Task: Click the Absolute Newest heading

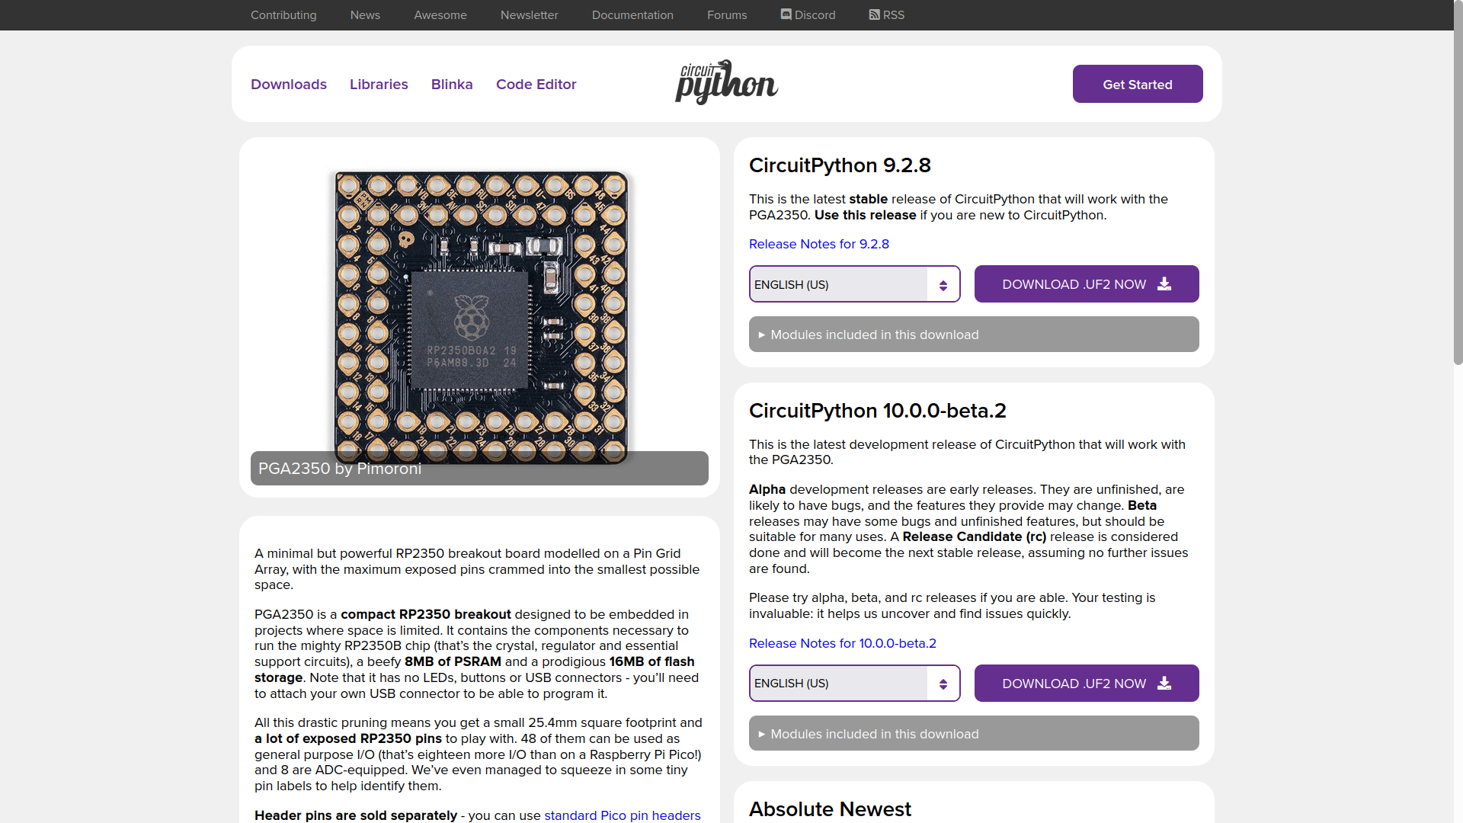Action: click(x=830, y=809)
